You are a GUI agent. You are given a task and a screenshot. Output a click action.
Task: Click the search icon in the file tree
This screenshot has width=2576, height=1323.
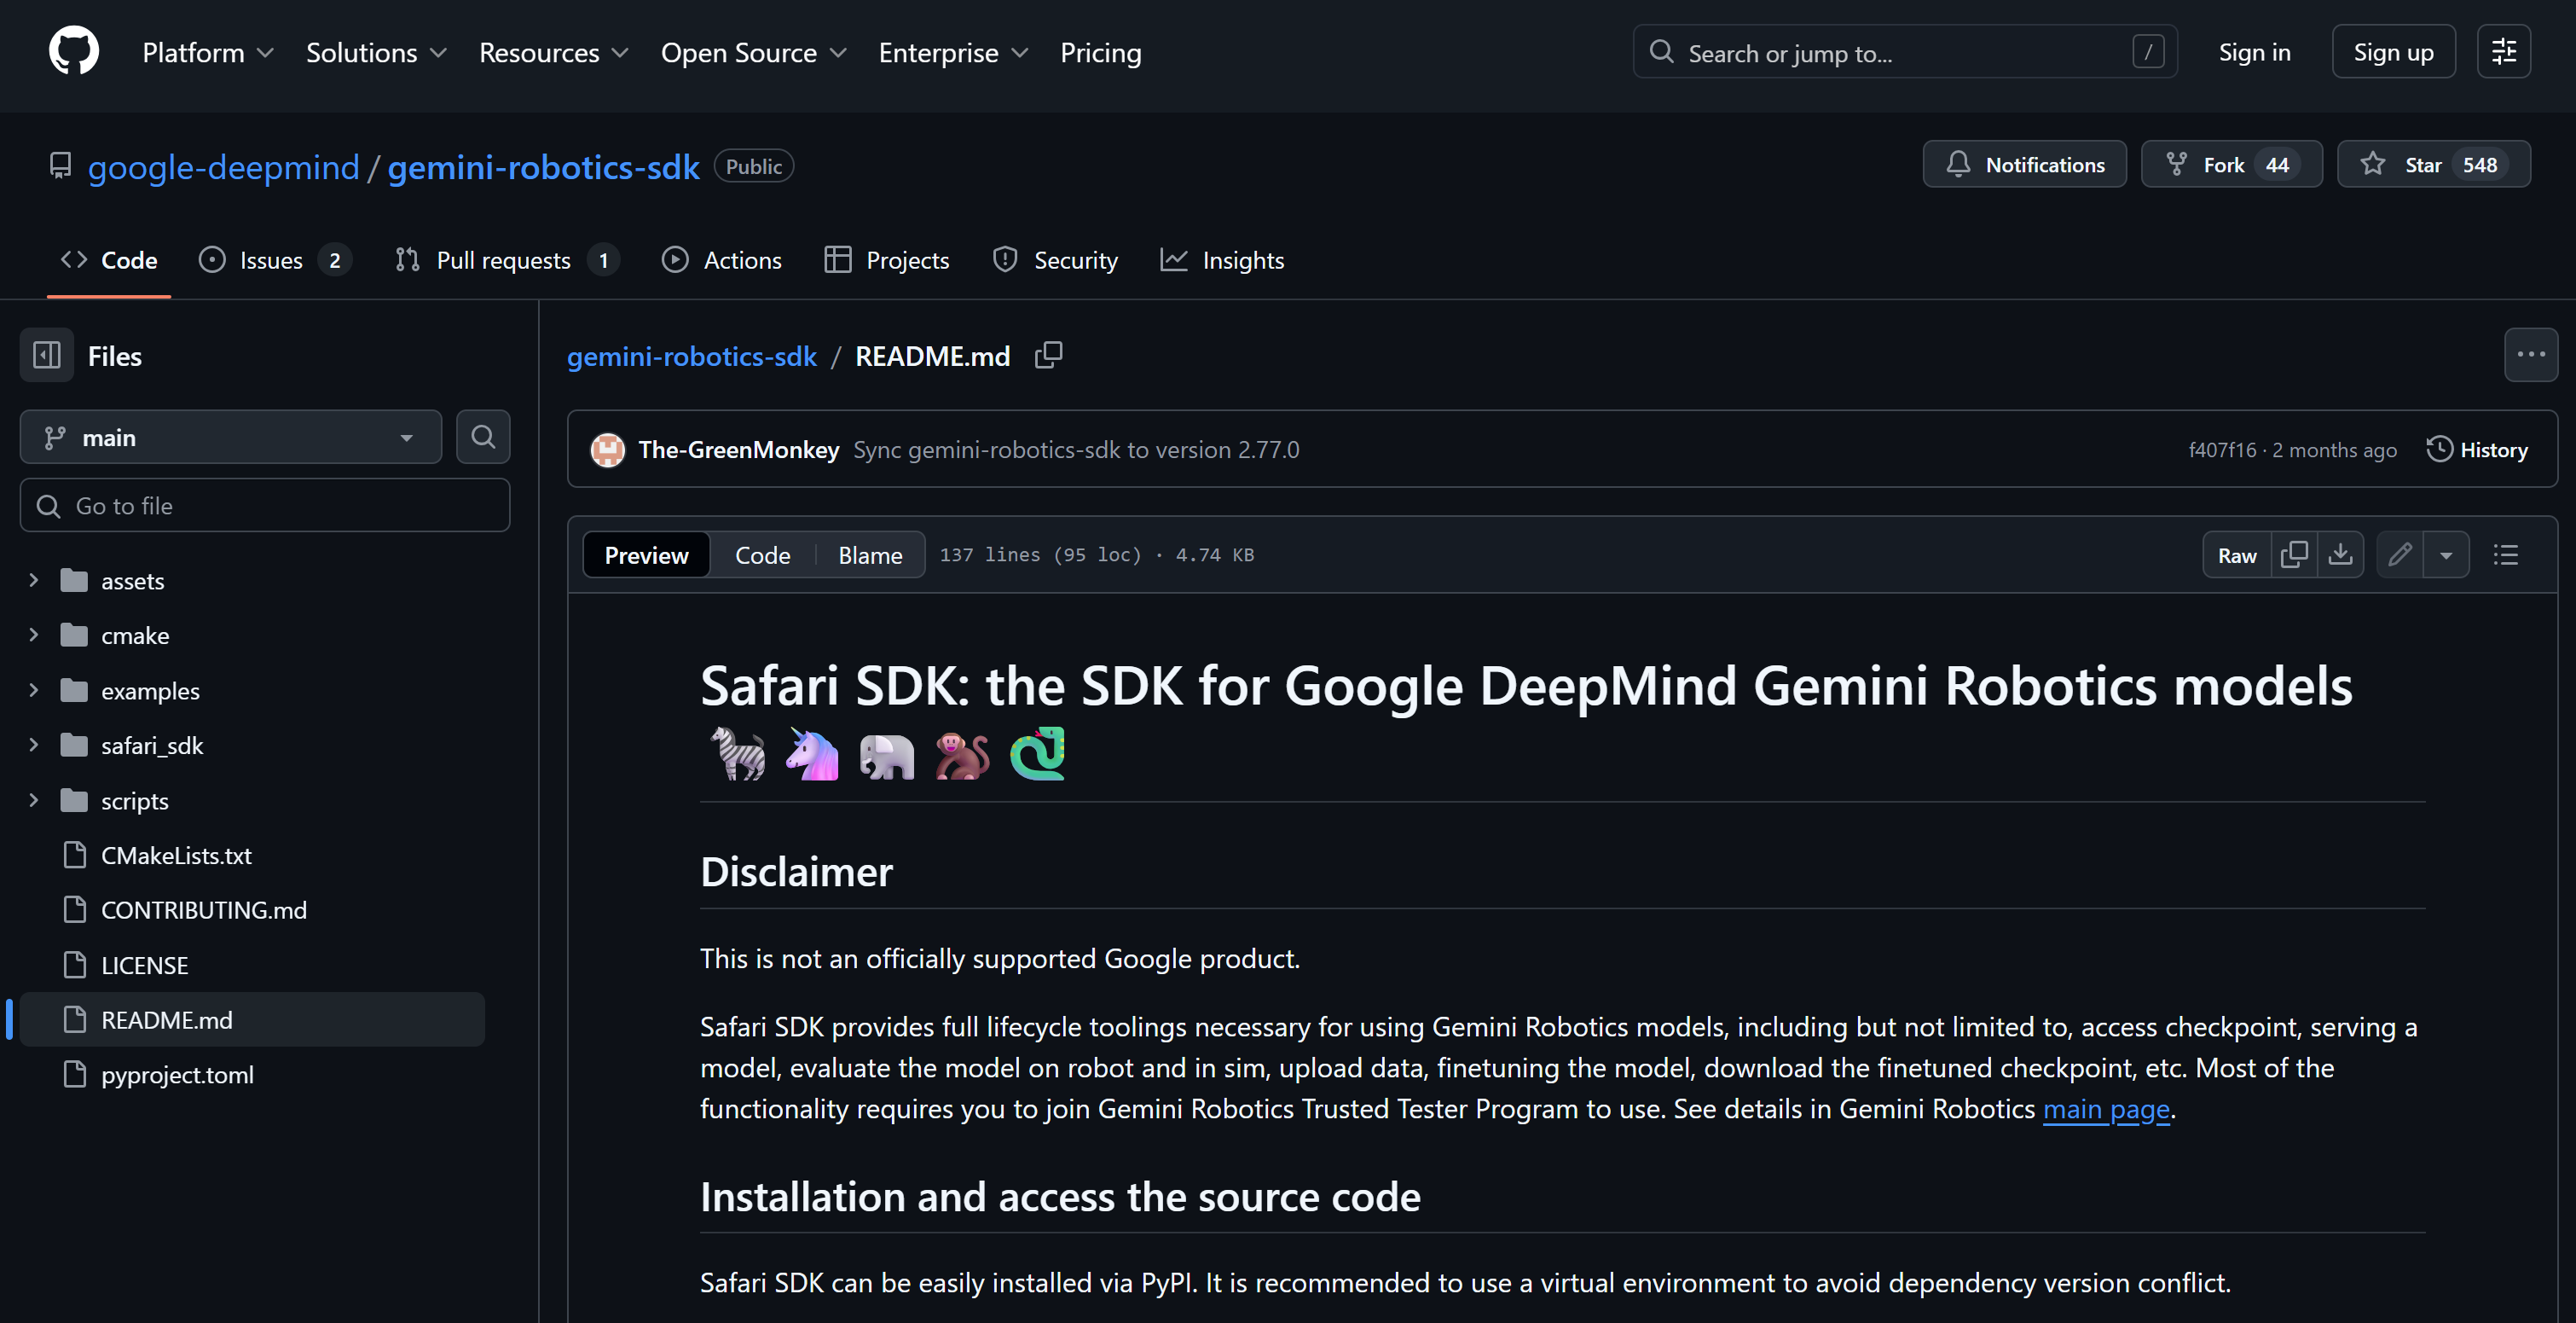point(483,437)
